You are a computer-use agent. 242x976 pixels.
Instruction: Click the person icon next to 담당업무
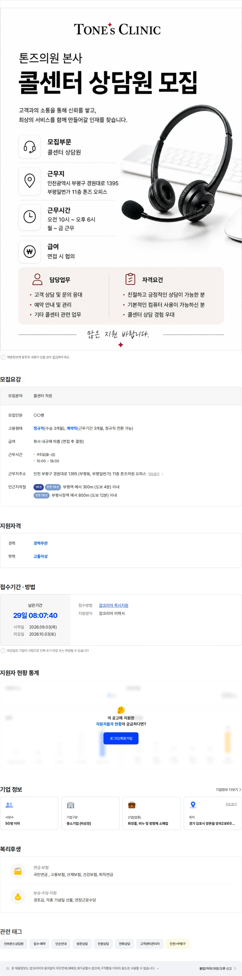[37, 279]
